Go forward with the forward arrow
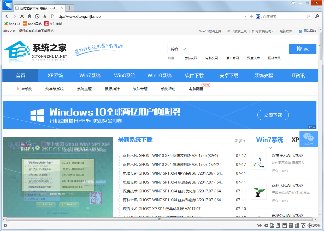This screenshot has height=231, width=324. [x=14, y=16]
